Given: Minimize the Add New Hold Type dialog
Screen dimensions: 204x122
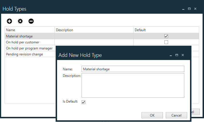Looking at the screenshot, I should click(171, 55).
